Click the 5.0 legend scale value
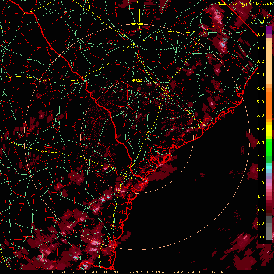This screenshot has width=274, height=274. [260, 115]
